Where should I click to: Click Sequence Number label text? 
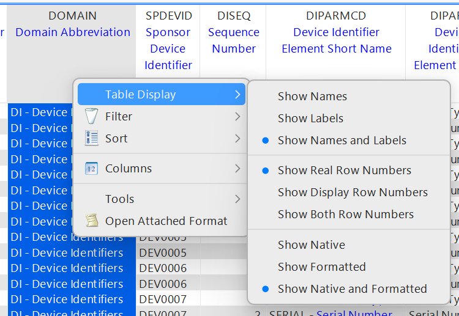click(x=234, y=40)
